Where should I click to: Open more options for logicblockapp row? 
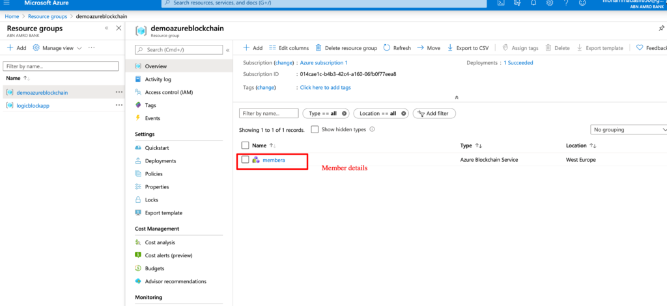point(119,105)
